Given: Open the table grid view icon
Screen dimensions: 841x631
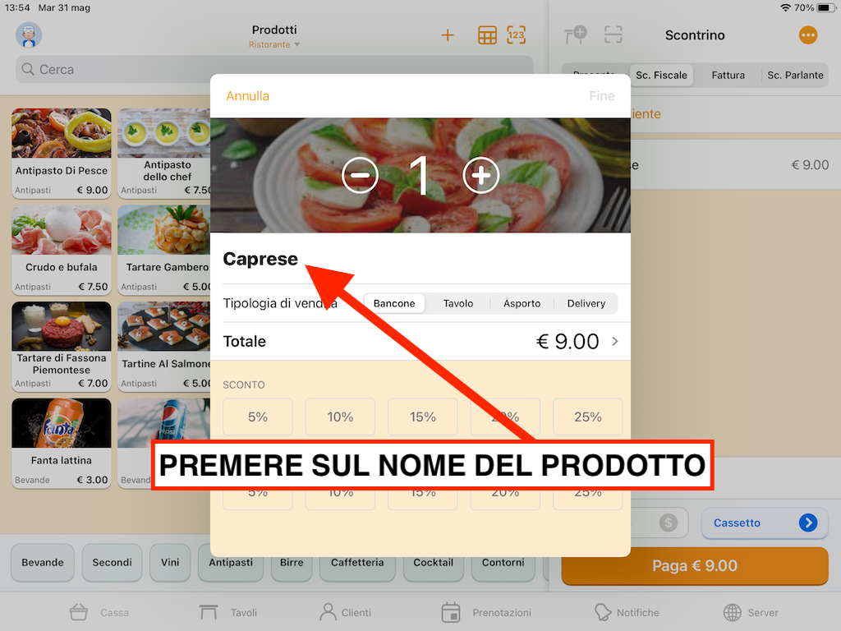Looking at the screenshot, I should point(487,35).
